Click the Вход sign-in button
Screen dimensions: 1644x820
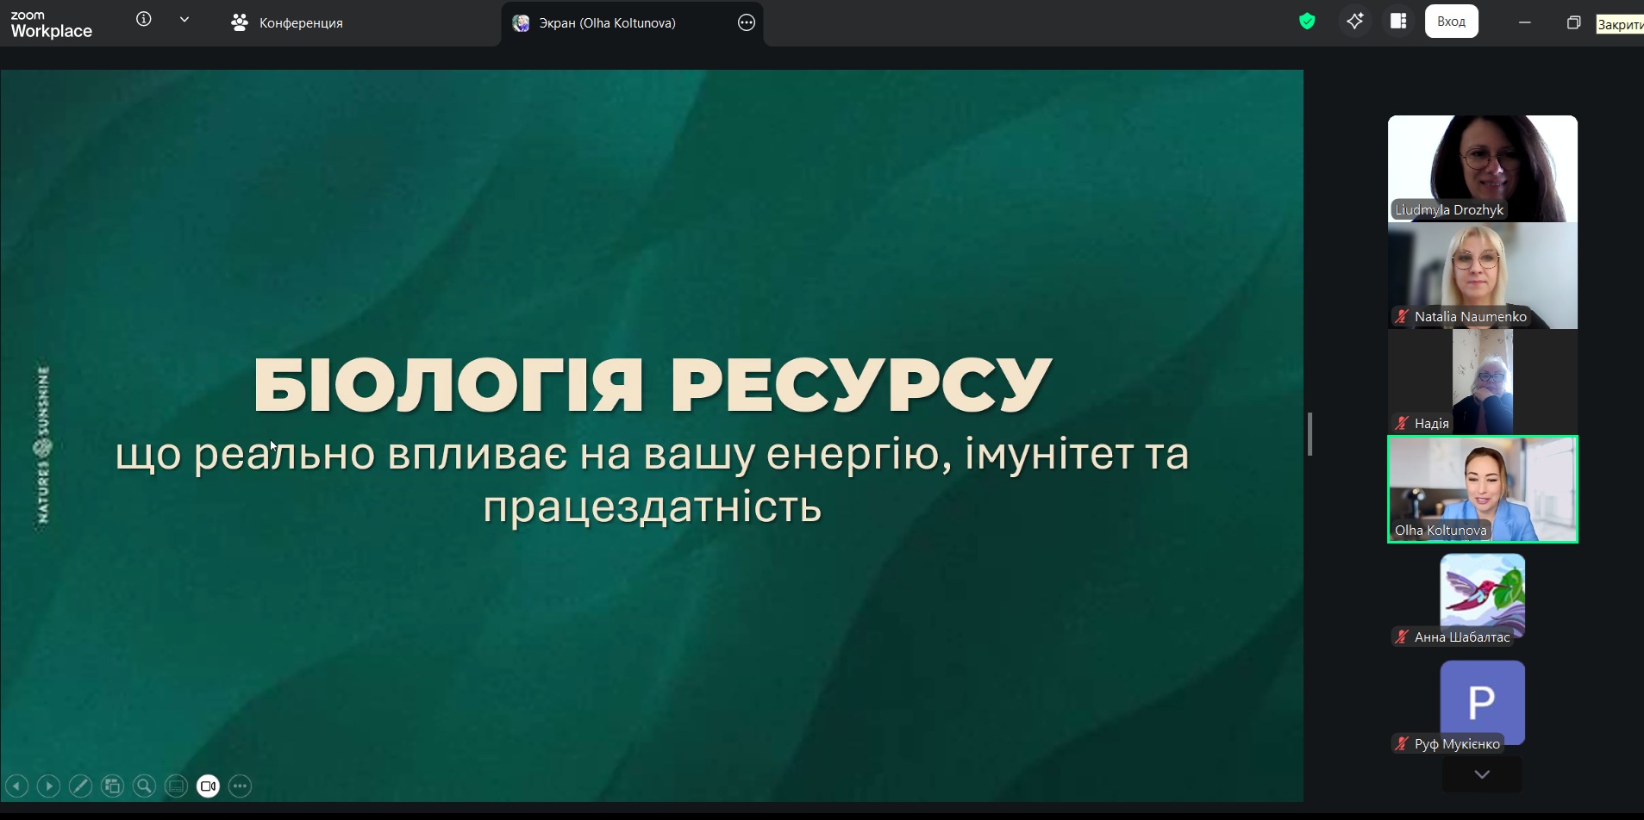click(1451, 22)
